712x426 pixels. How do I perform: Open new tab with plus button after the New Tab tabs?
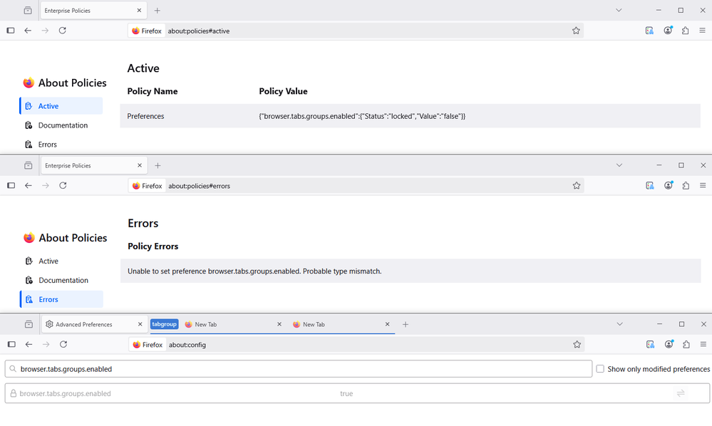pos(406,324)
